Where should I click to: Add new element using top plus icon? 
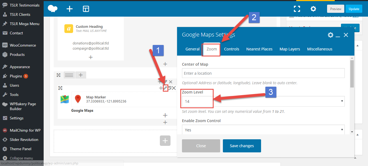[70, 9]
